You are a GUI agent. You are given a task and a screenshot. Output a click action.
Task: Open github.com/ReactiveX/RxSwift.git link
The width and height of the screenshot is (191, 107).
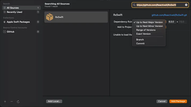[169, 15]
